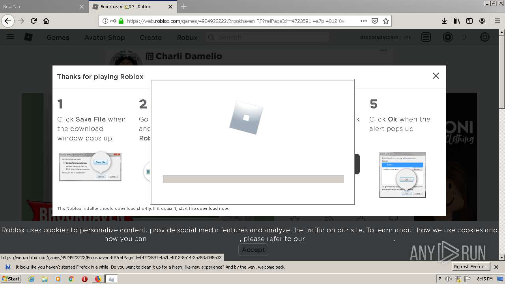Click the Ok alert step thumbnail
Viewport: 505px width, 284px height.
click(402, 174)
